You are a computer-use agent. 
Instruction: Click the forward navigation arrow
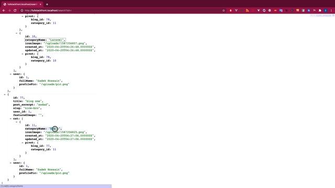pyautogui.click(x=9, y=10)
